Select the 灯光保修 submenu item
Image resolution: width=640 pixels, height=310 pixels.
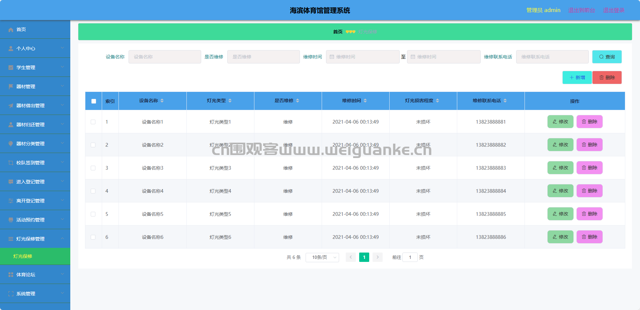[35, 257]
